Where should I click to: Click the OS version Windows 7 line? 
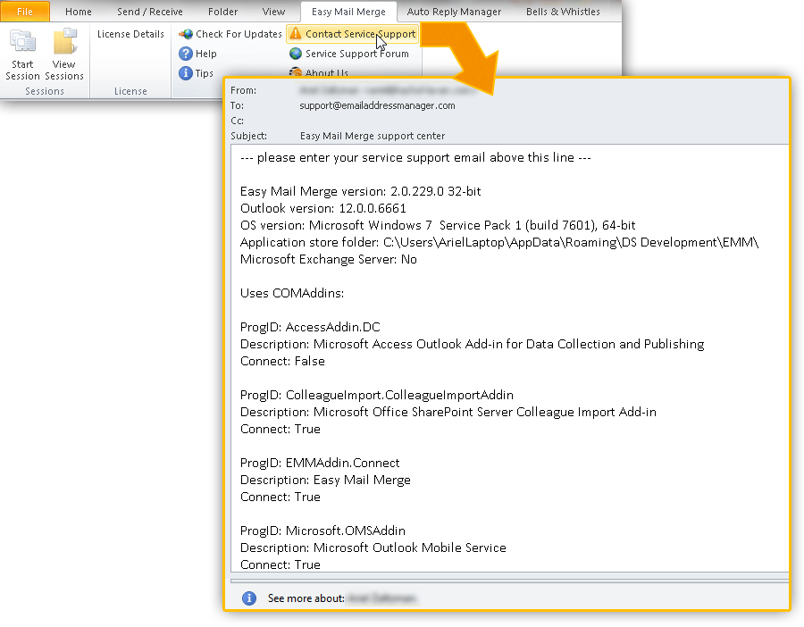point(438,225)
